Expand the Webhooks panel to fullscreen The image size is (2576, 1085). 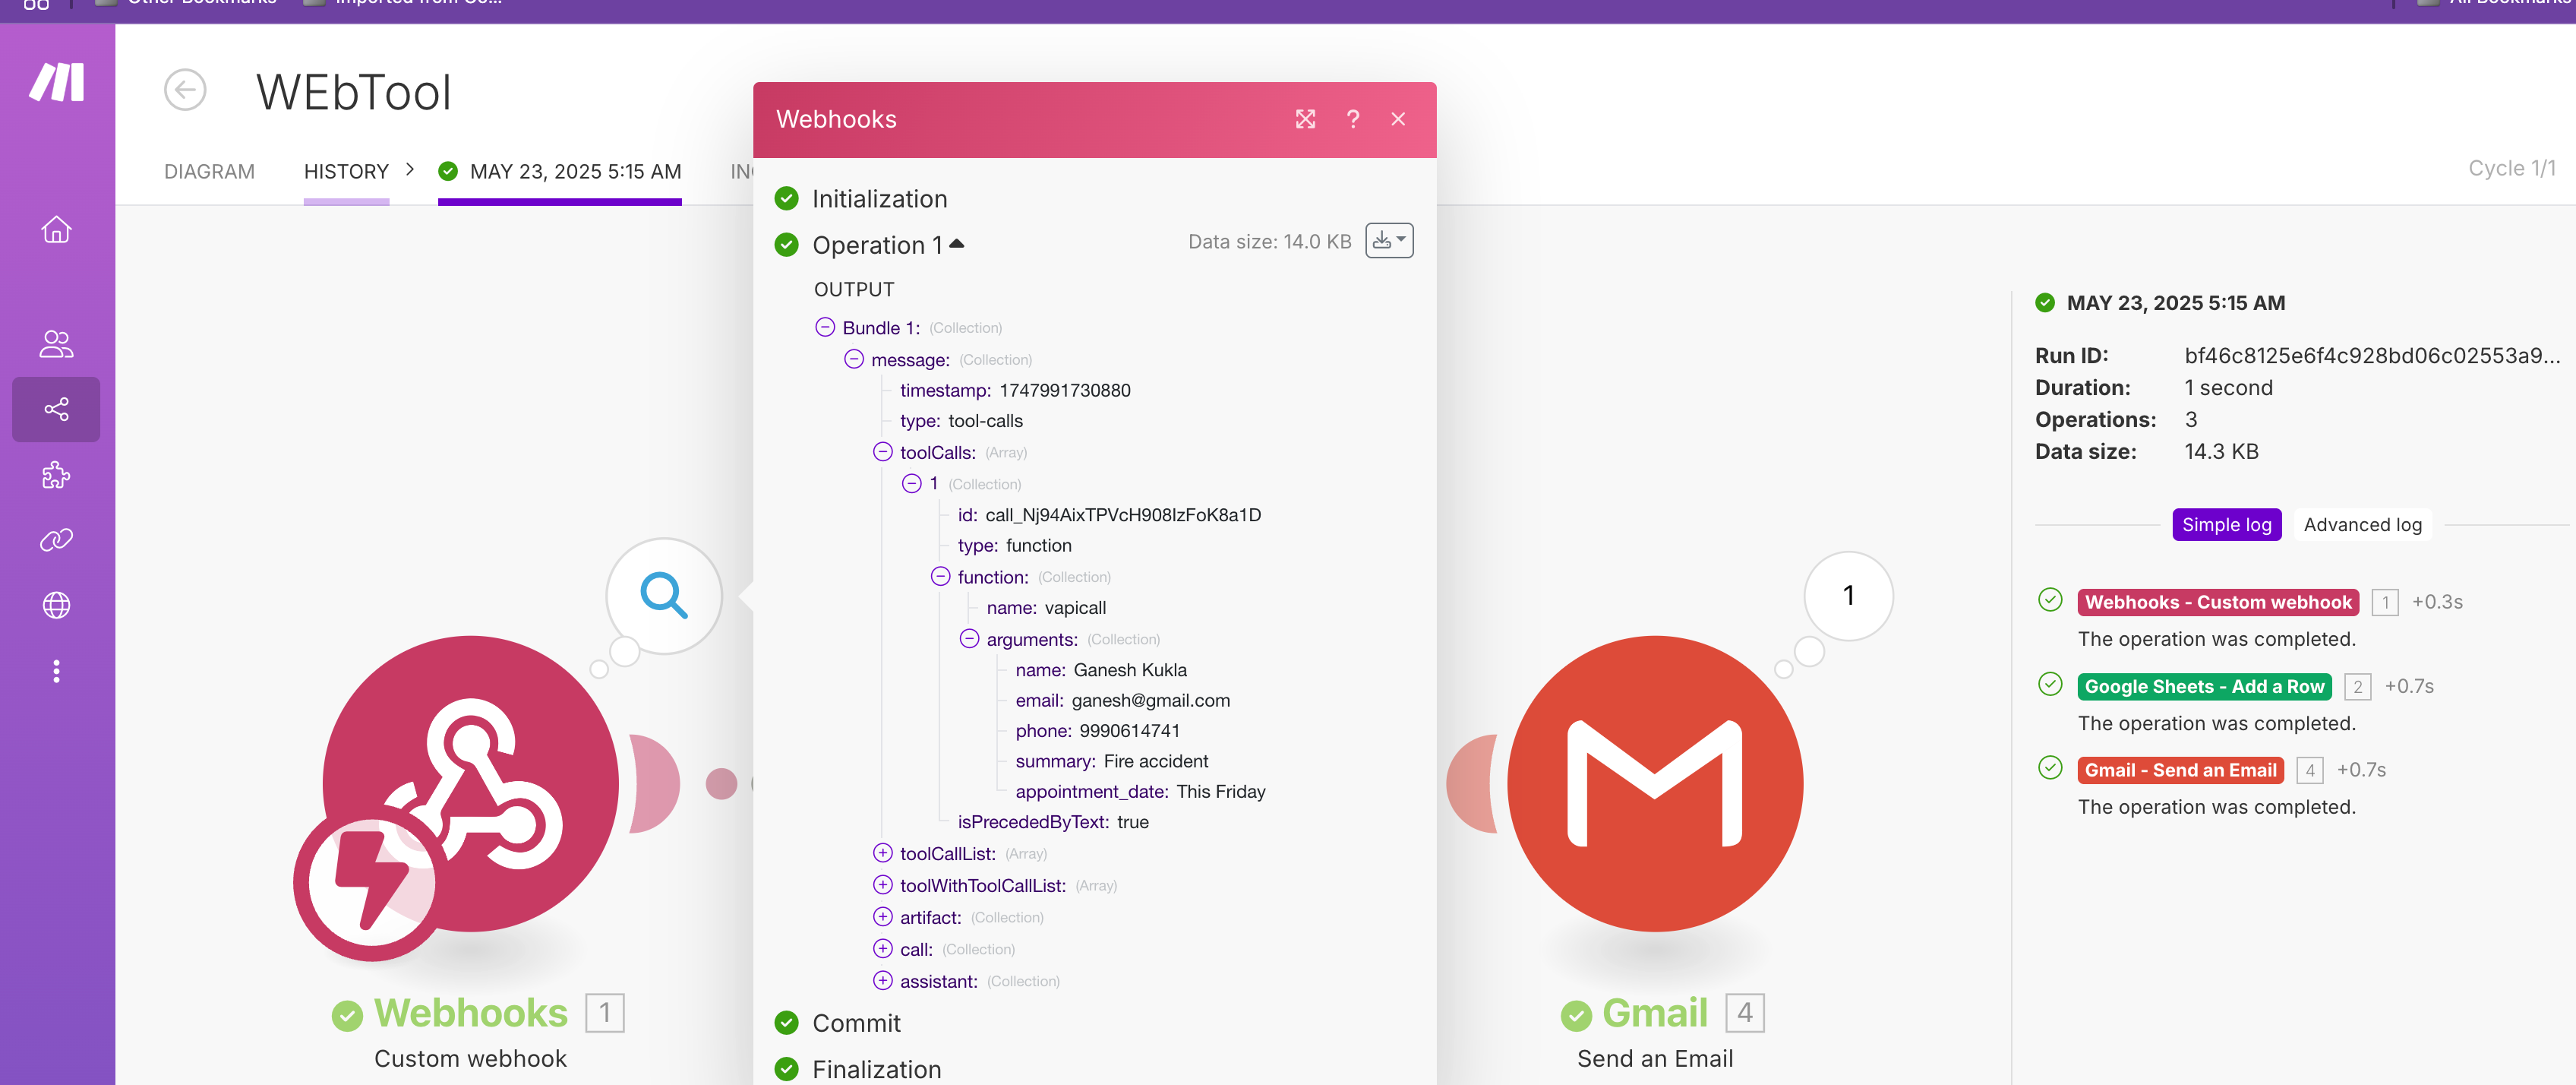click(x=1305, y=119)
